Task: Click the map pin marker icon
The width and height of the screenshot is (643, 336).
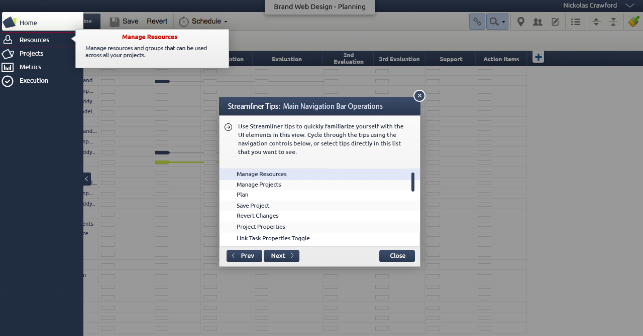Action: pyautogui.click(x=521, y=22)
